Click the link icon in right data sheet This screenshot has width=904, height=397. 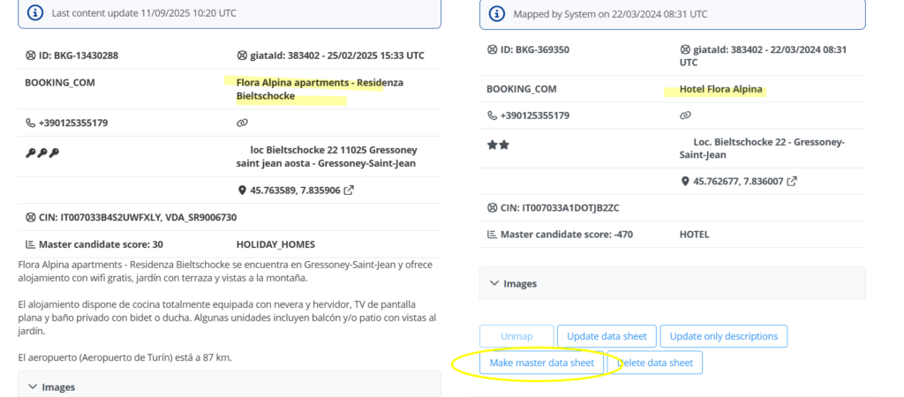[x=685, y=116]
